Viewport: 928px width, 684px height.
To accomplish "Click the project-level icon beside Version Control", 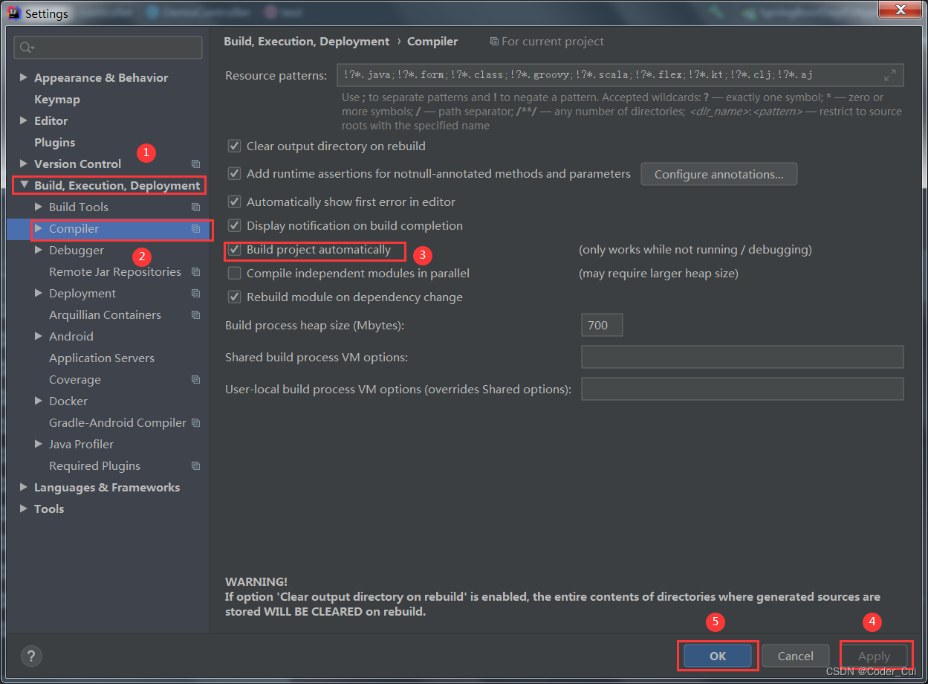I will coord(195,164).
